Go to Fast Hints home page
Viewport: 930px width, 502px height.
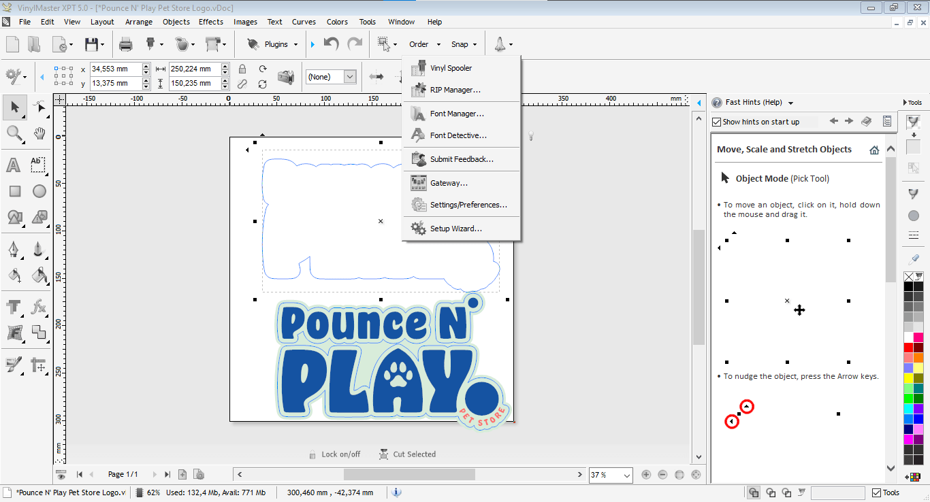pyautogui.click(x=874, y=150)
